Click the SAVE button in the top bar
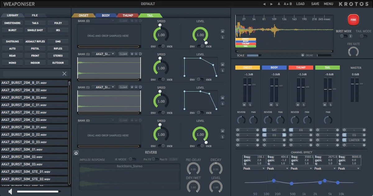The height and width of the screenshot is (196, 373). tap(315, 4)
